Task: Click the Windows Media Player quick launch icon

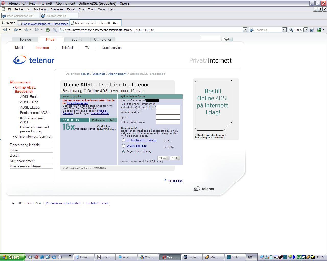Action: point(30,257)
